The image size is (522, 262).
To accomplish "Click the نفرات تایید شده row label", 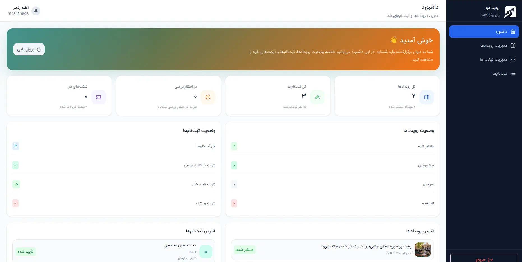I will pos(203,184).
